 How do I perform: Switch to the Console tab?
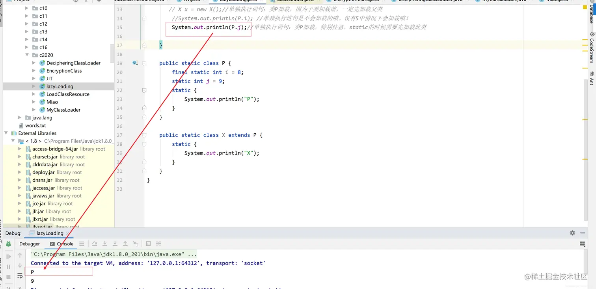tap(62, 244)
